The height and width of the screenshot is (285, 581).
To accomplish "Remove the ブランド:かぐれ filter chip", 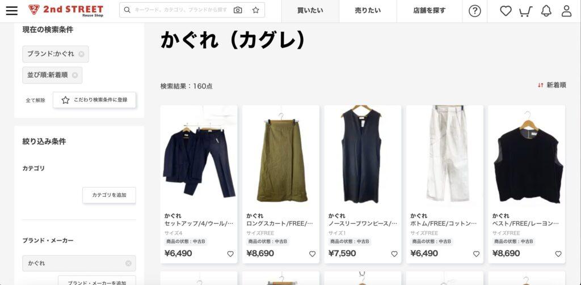I will point(82,54).
